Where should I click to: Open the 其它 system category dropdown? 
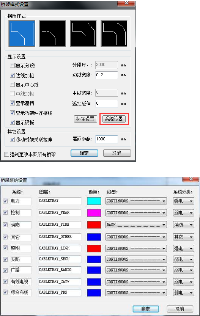pos(183,237)
